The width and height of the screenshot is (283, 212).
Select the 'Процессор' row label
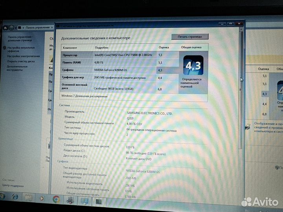tap(70, 55)
